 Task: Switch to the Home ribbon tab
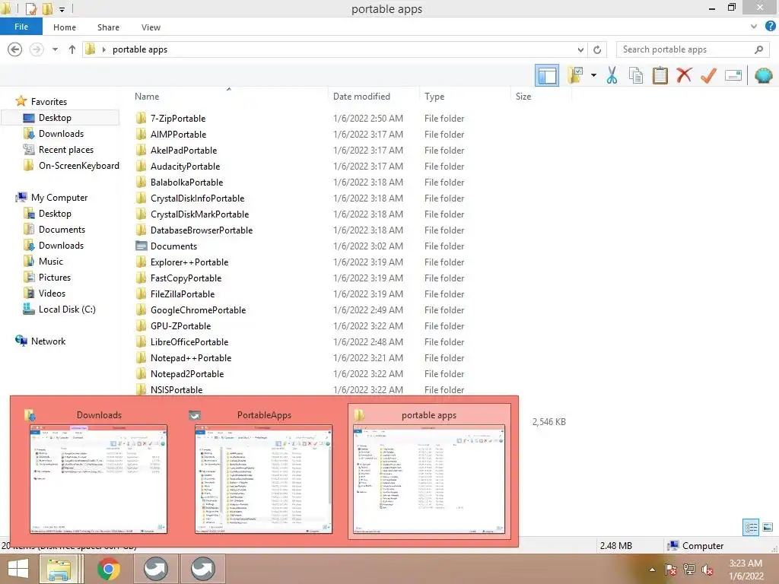tap(65, 27)
